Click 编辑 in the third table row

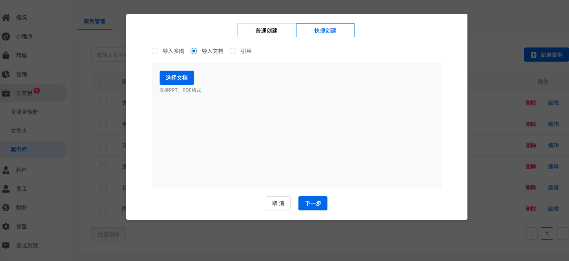pyautogui.click(x=553, y=145)
